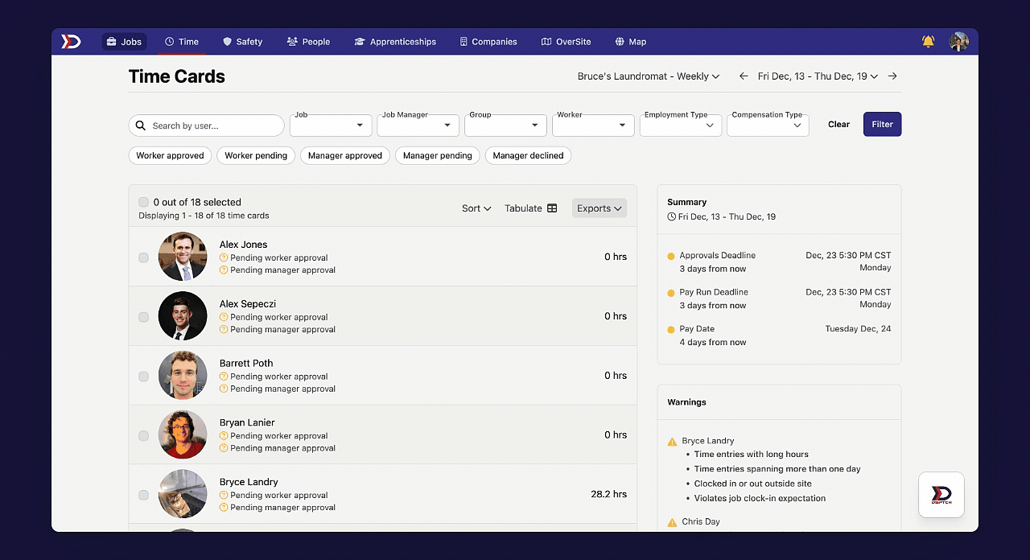The width and height of the screenshot is (1030, 560).
Task: Select Bryce Landry time card checkbox
Action: click(x=143, y=495)
